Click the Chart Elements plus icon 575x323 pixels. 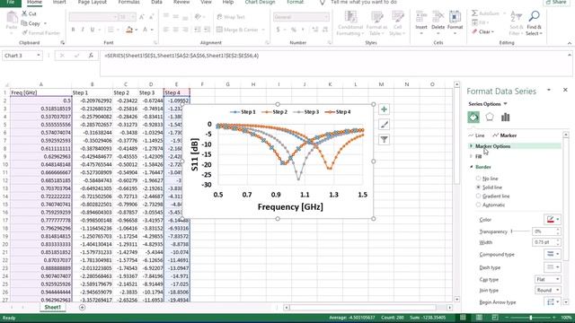pyautogui.click(x=384, y=109)
